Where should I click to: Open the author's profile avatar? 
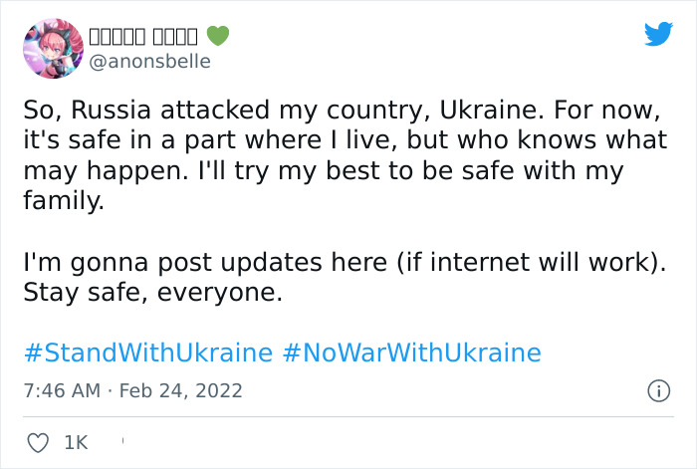52,47
